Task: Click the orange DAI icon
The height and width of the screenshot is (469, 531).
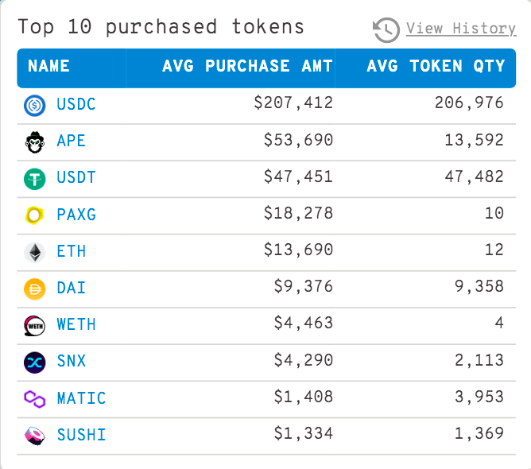Action: (35, 289)
